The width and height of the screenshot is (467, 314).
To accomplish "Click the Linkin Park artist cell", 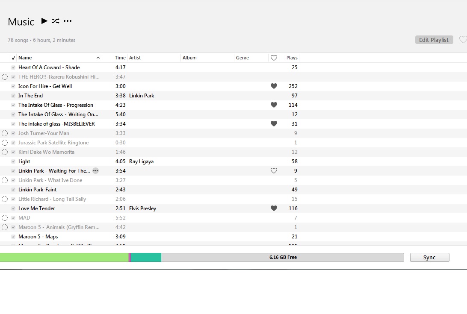I will (142, 96).
